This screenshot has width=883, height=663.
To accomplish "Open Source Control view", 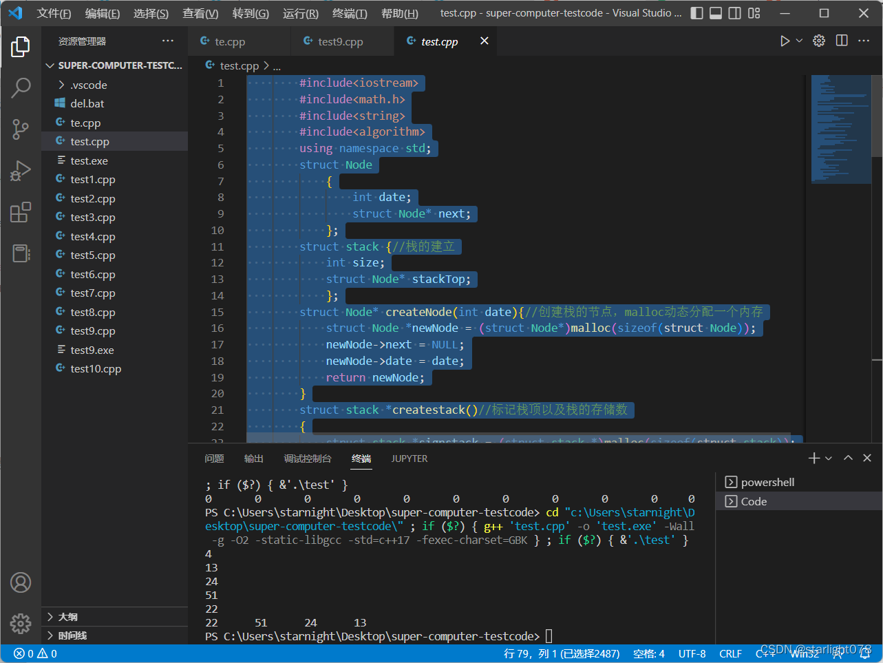I will point(21,129).
